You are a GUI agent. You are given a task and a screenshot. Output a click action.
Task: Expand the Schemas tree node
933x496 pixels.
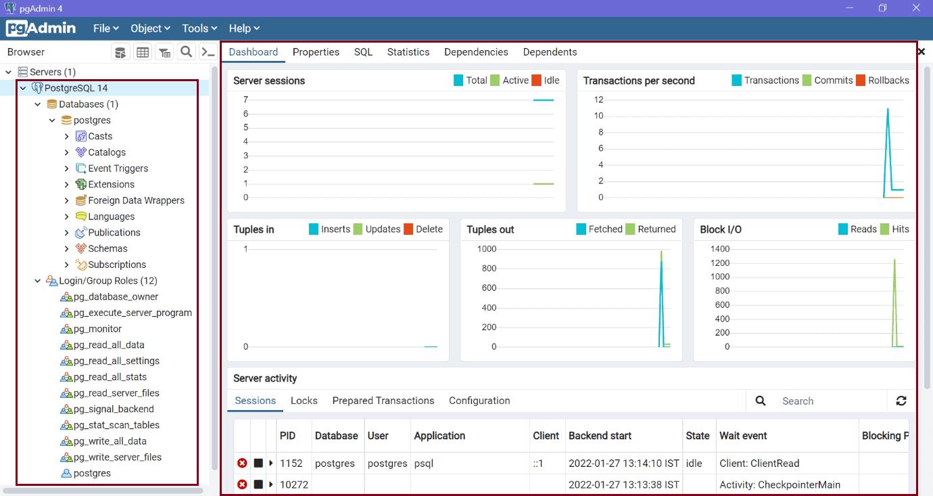point(67,248)
